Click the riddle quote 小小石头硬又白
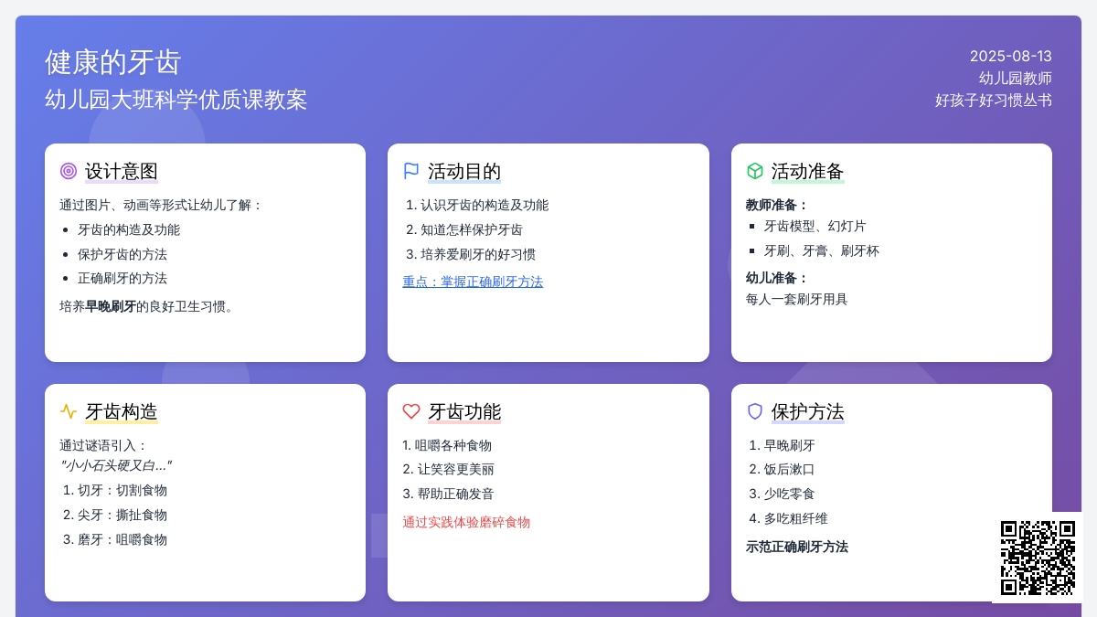Screen dimensions: 1097x617 point(116,466)
